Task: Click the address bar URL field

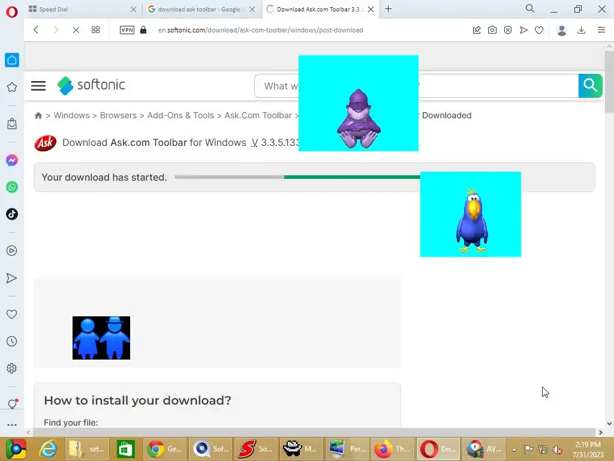Action: point(260,30)
